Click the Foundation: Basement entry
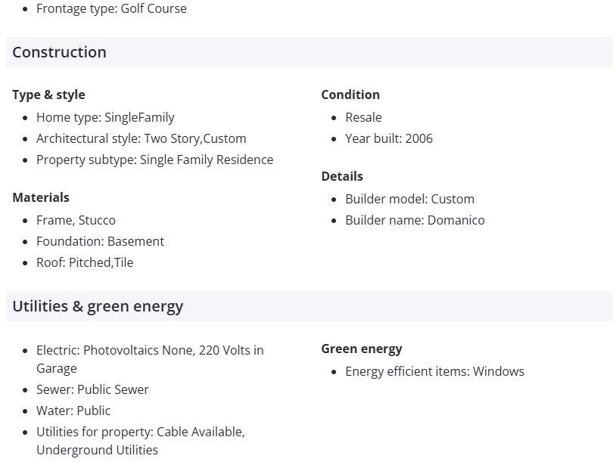The height and width of the screenshot is (468, 616). pyautogui.click(x=100, y=241)
